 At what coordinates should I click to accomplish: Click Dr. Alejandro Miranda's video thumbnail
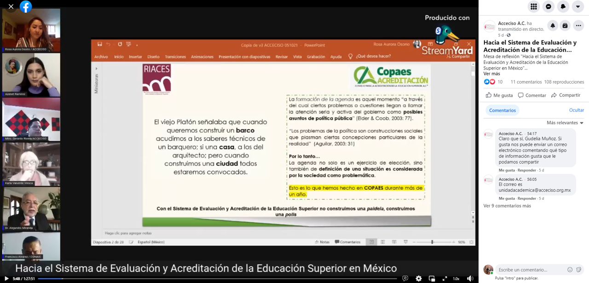click(31, 209)
